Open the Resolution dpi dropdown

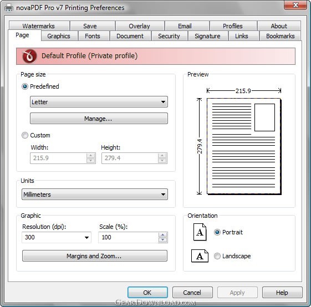pyautogui.click(x=57, y=237)
